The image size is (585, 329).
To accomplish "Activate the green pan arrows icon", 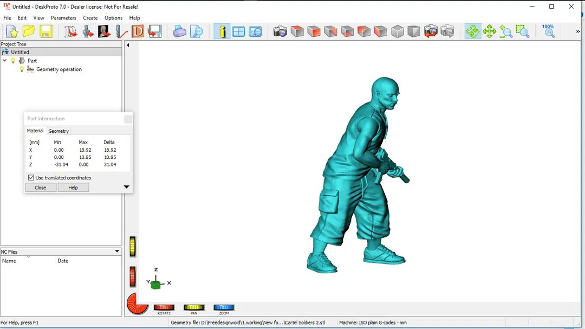I will 490,31.
